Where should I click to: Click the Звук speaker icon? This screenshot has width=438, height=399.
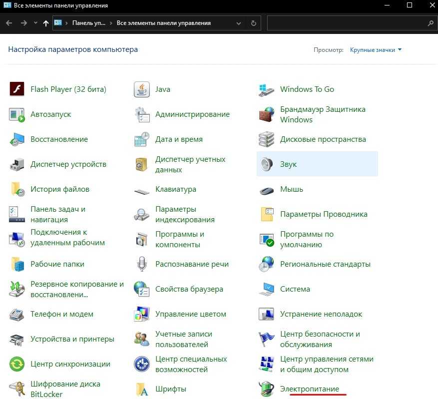click(x=267, y=164)
